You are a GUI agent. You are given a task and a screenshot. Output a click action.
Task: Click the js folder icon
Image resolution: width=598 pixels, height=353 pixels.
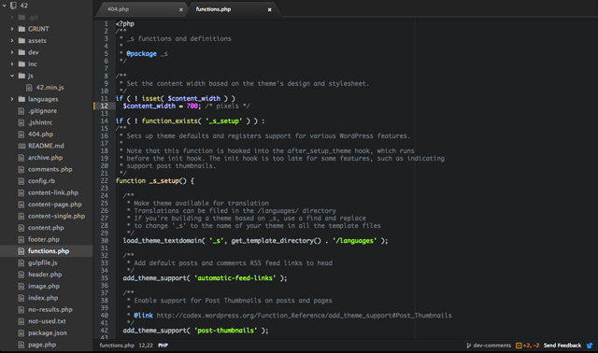[x=21, y=76]
